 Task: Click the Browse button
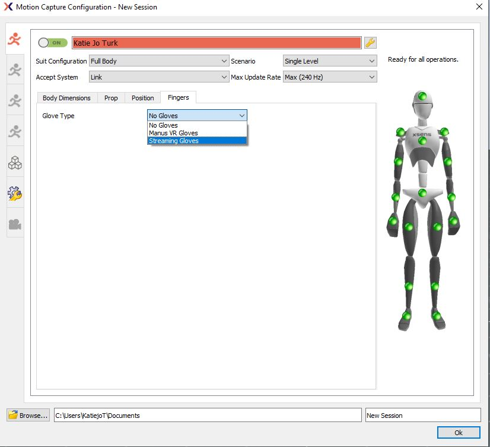pos(27,415)
